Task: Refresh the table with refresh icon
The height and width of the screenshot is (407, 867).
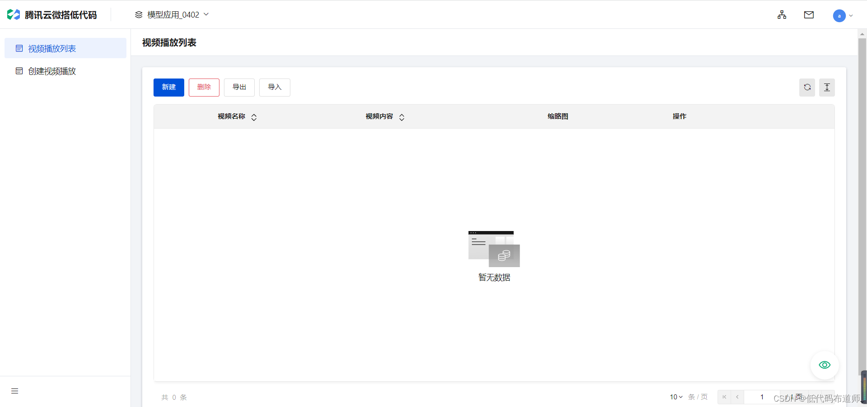Action: coord(807,88)
